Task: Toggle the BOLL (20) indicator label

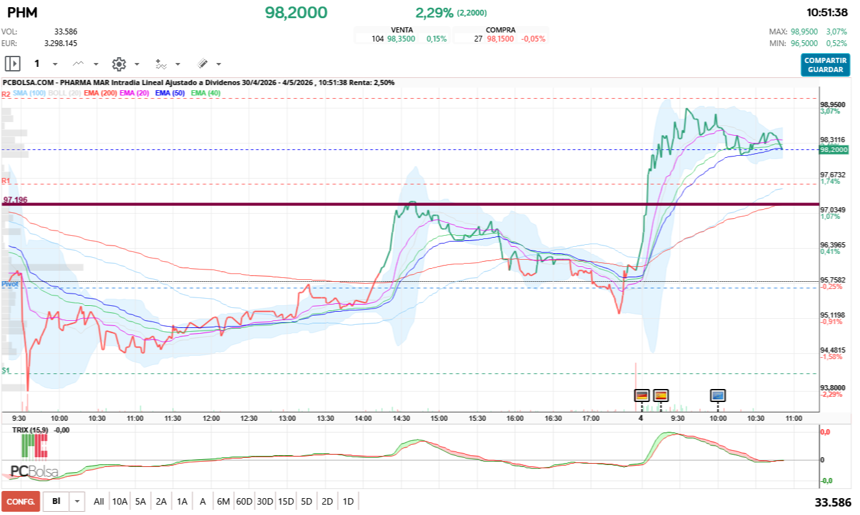Action: point(64,94)
